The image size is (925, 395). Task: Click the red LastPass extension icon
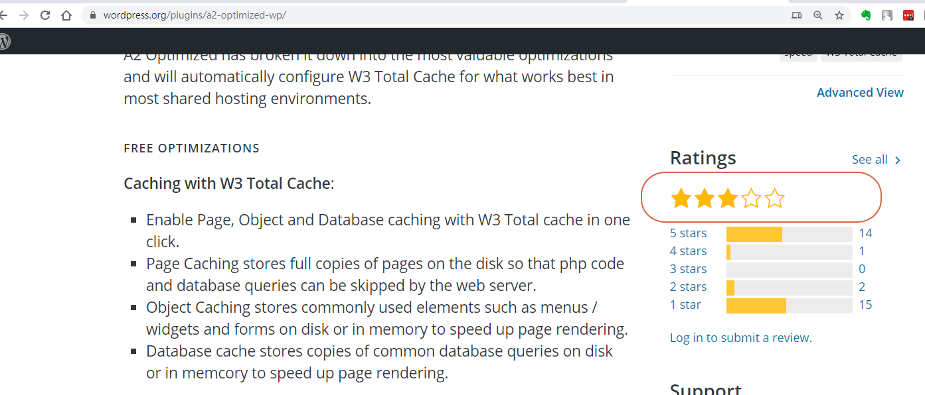tap(908, 15)
